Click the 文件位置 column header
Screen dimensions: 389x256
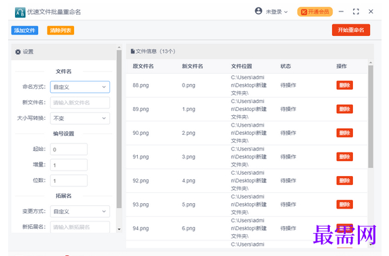[x=242, y=66]
